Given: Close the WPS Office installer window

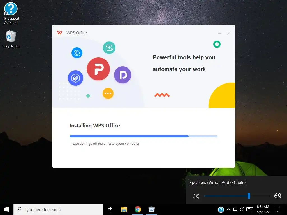Looking at the screenshot, I should tap(229, 33).
